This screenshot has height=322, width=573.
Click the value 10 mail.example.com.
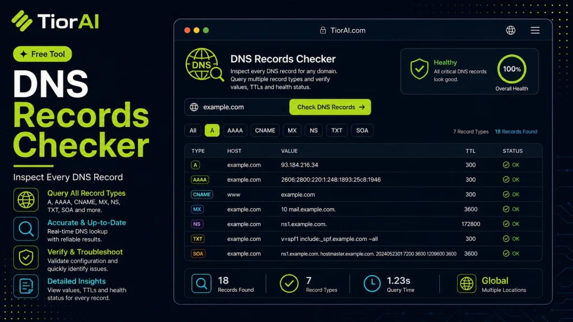point(308,209)
